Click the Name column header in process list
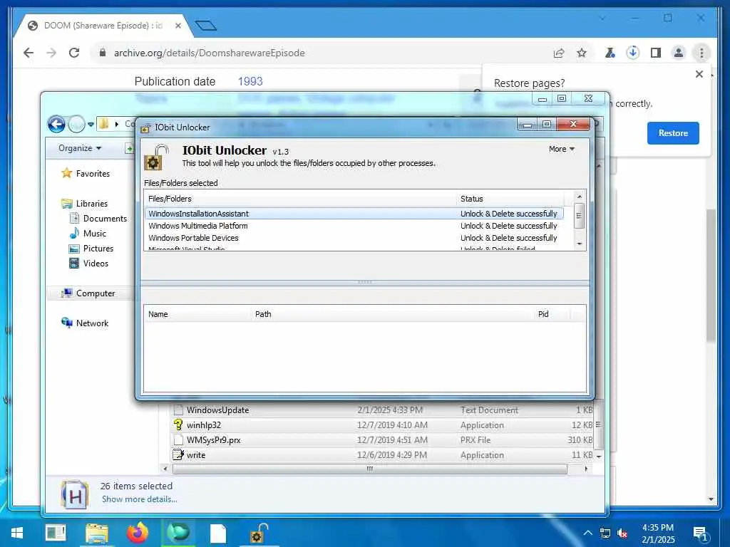 coord(197,314)
